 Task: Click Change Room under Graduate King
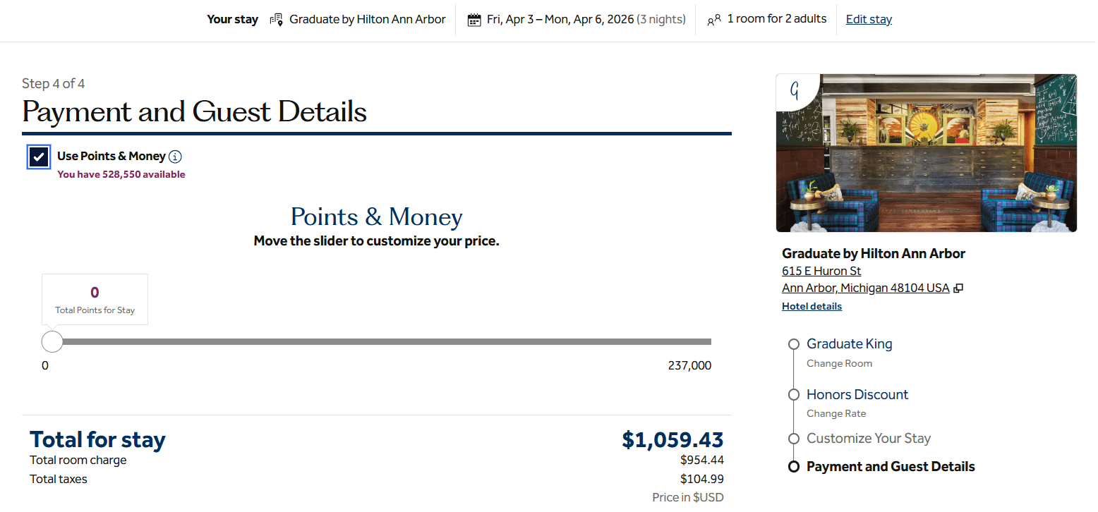(x=839, y=363)
